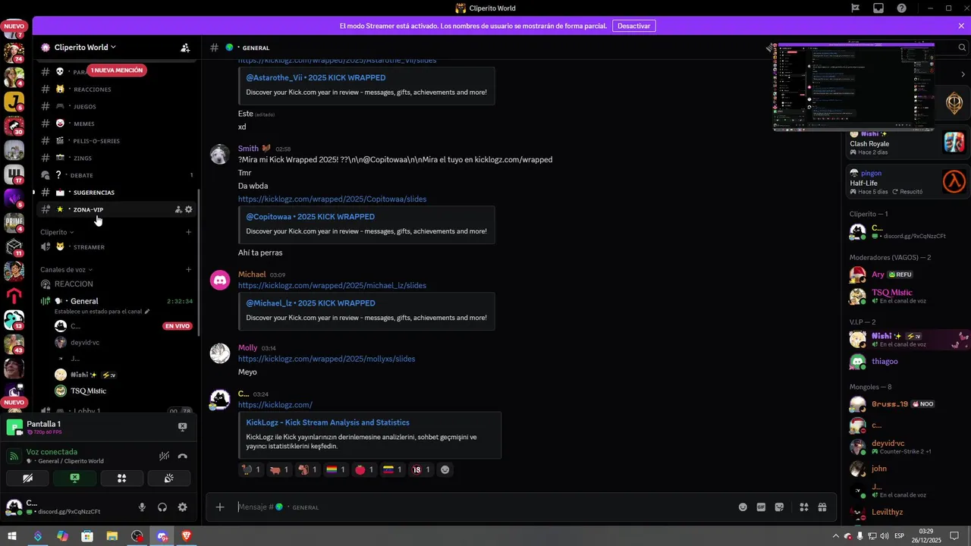Close the purple streamer mode banner
The image size is (971, 546).
(x=961, y=26)
